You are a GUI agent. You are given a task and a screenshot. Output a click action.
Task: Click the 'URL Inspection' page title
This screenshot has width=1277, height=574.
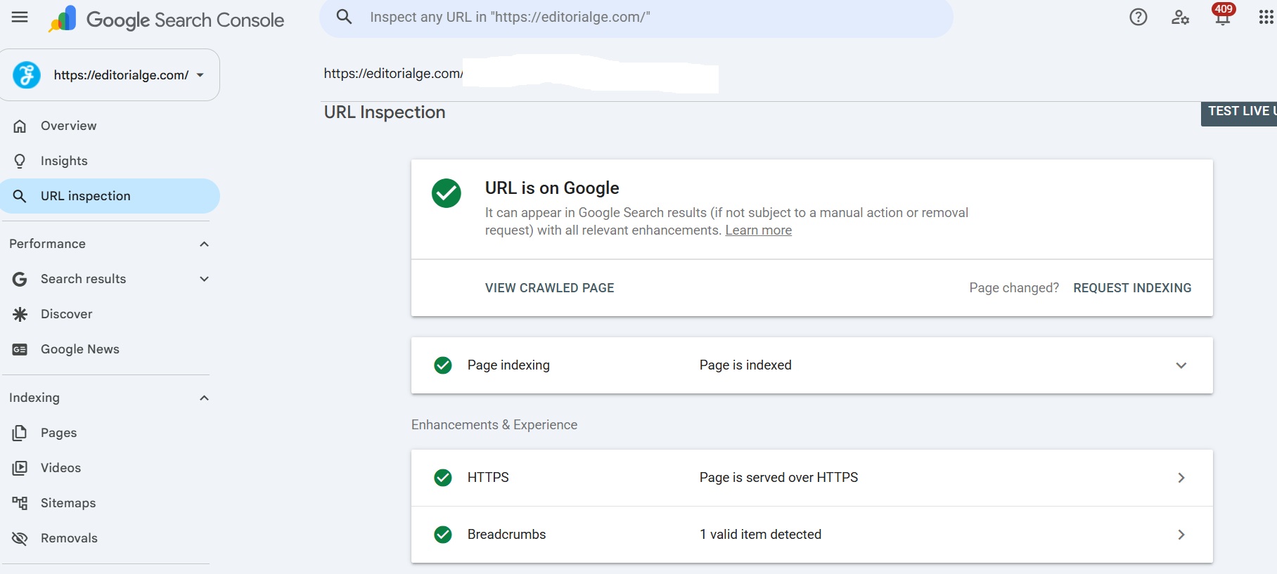[385, 112]
